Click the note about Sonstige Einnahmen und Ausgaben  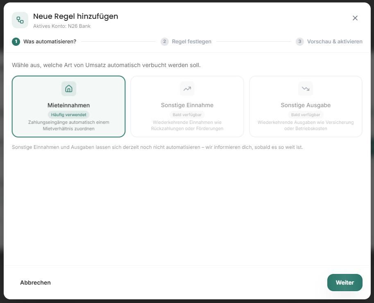coord(157,147)
